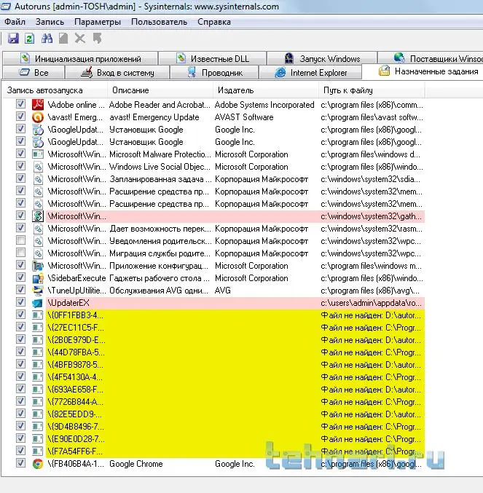Open the Файл menu
The width and height of the screenshot is (483, 493).
(15, 22)
